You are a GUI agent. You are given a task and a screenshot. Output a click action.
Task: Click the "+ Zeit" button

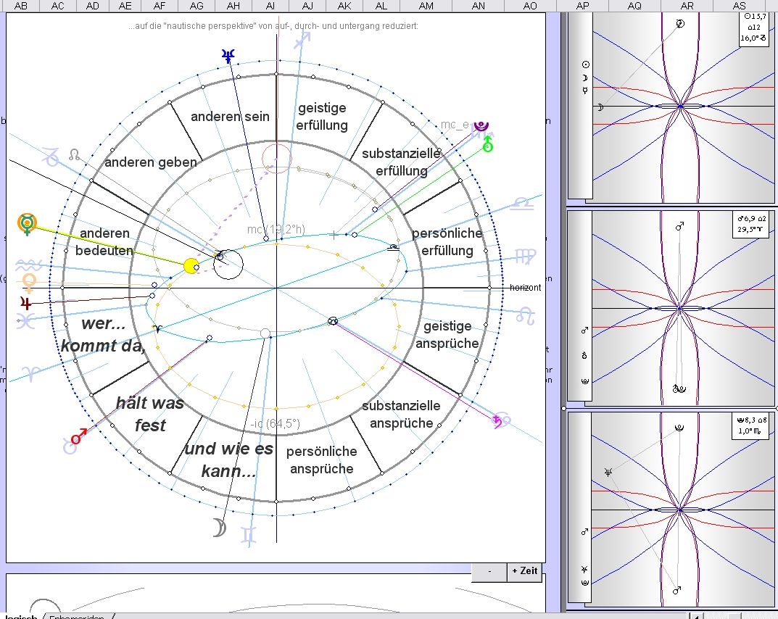(524, 571)
